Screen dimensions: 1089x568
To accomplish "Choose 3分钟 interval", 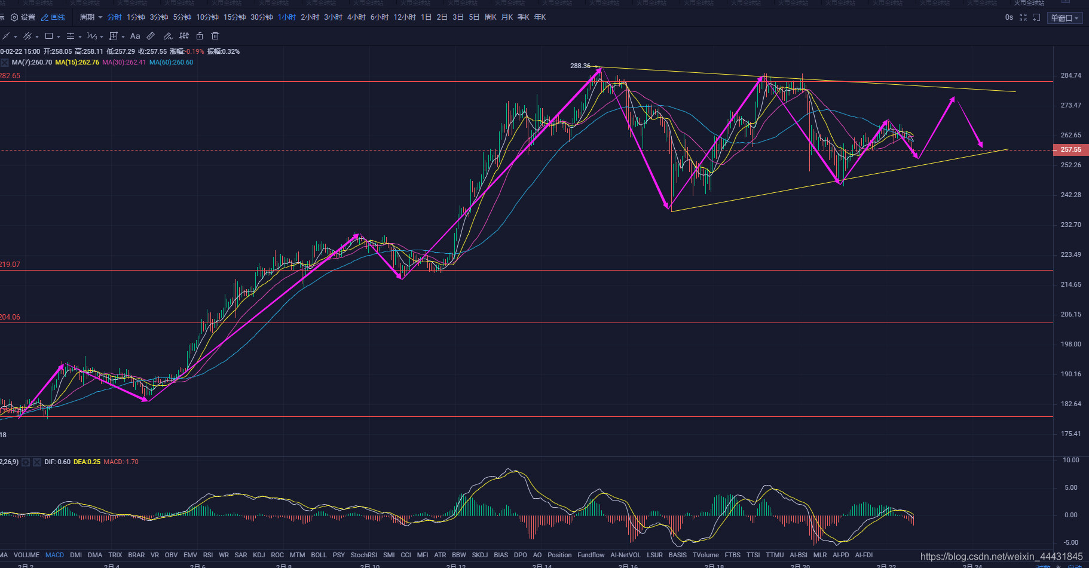I will point(159,17).
